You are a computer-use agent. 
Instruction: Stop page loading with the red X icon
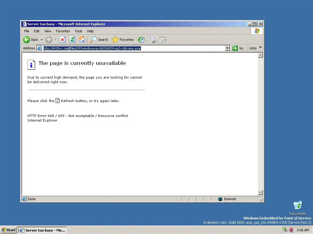[x=62, y=40]
